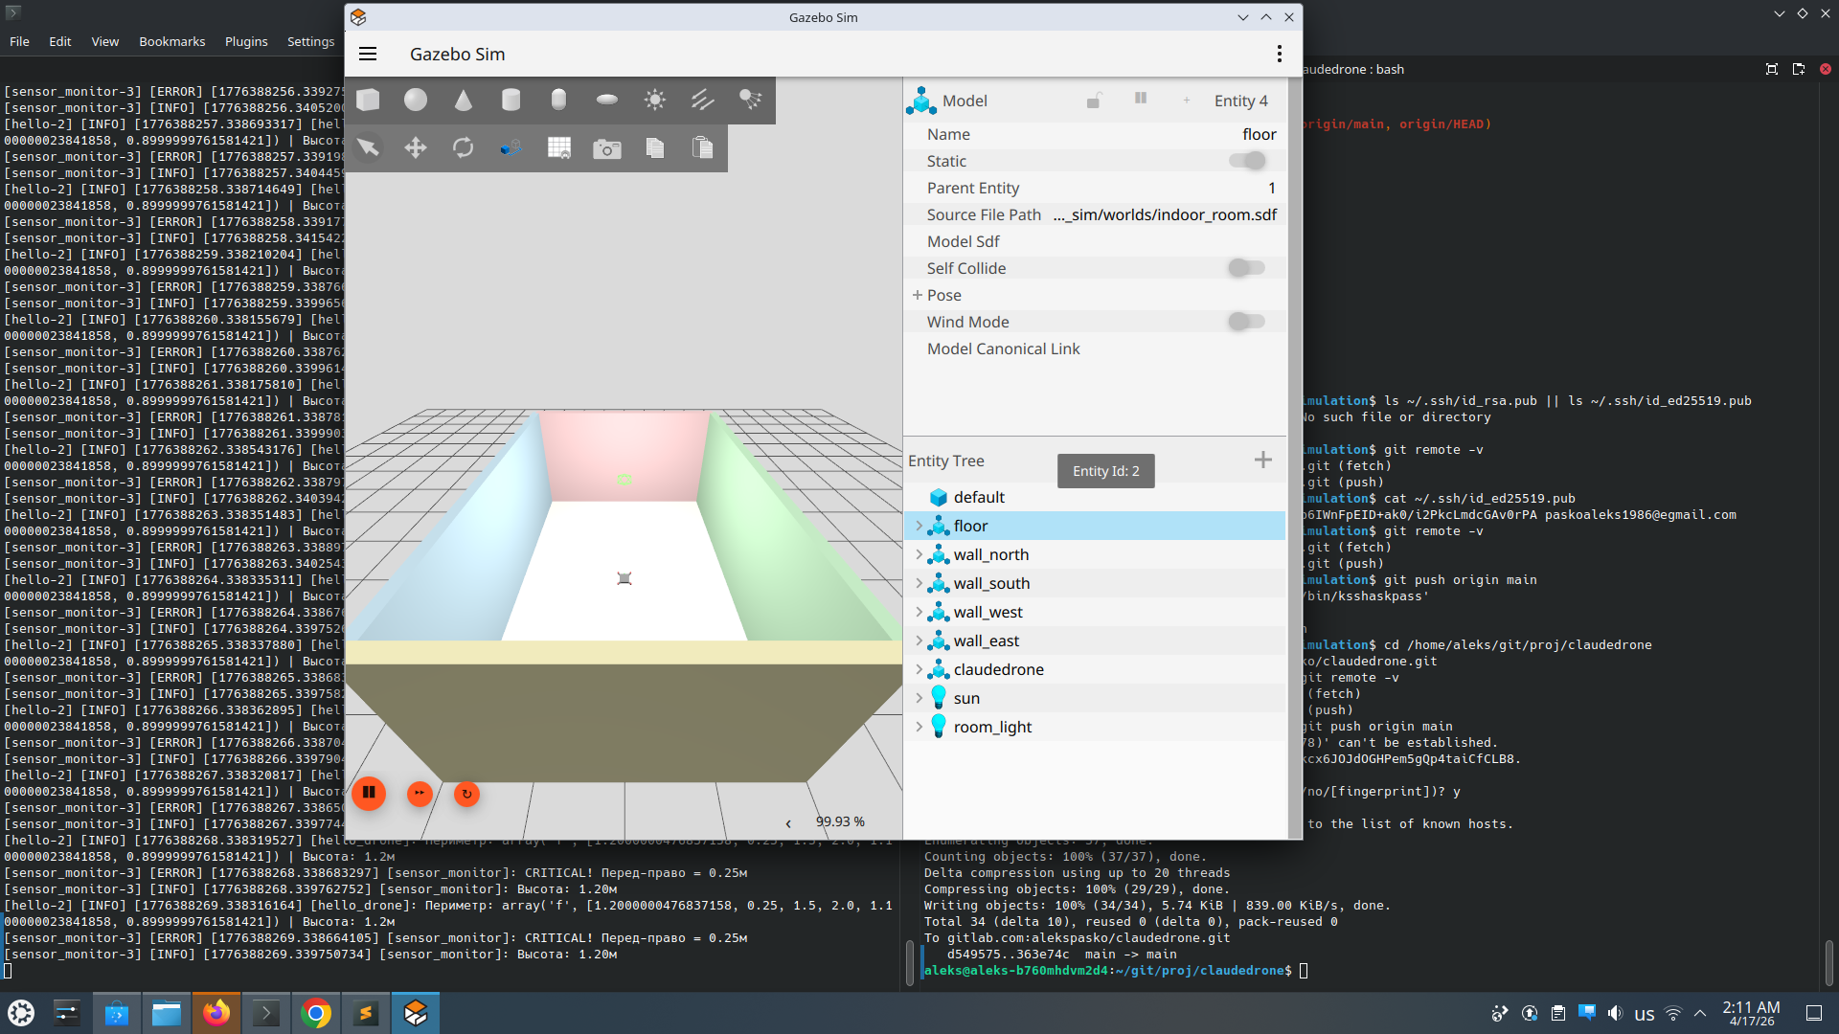Select wall_west in the entity tree
The width and height of the screenshot is (1839, 1034).
1095,612
